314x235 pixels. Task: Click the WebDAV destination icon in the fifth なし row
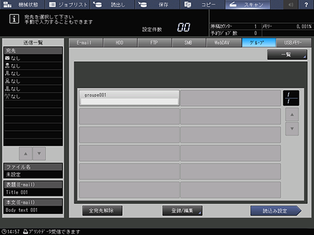[7, 88]
